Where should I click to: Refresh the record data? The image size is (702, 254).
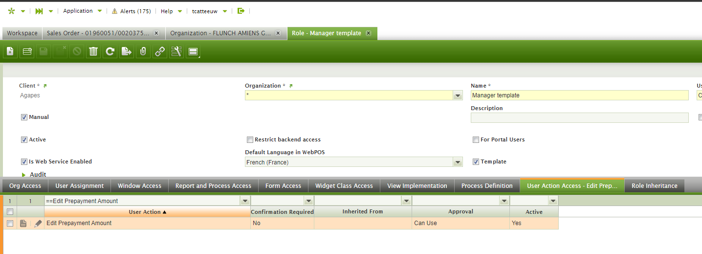[x=110, y=51]
